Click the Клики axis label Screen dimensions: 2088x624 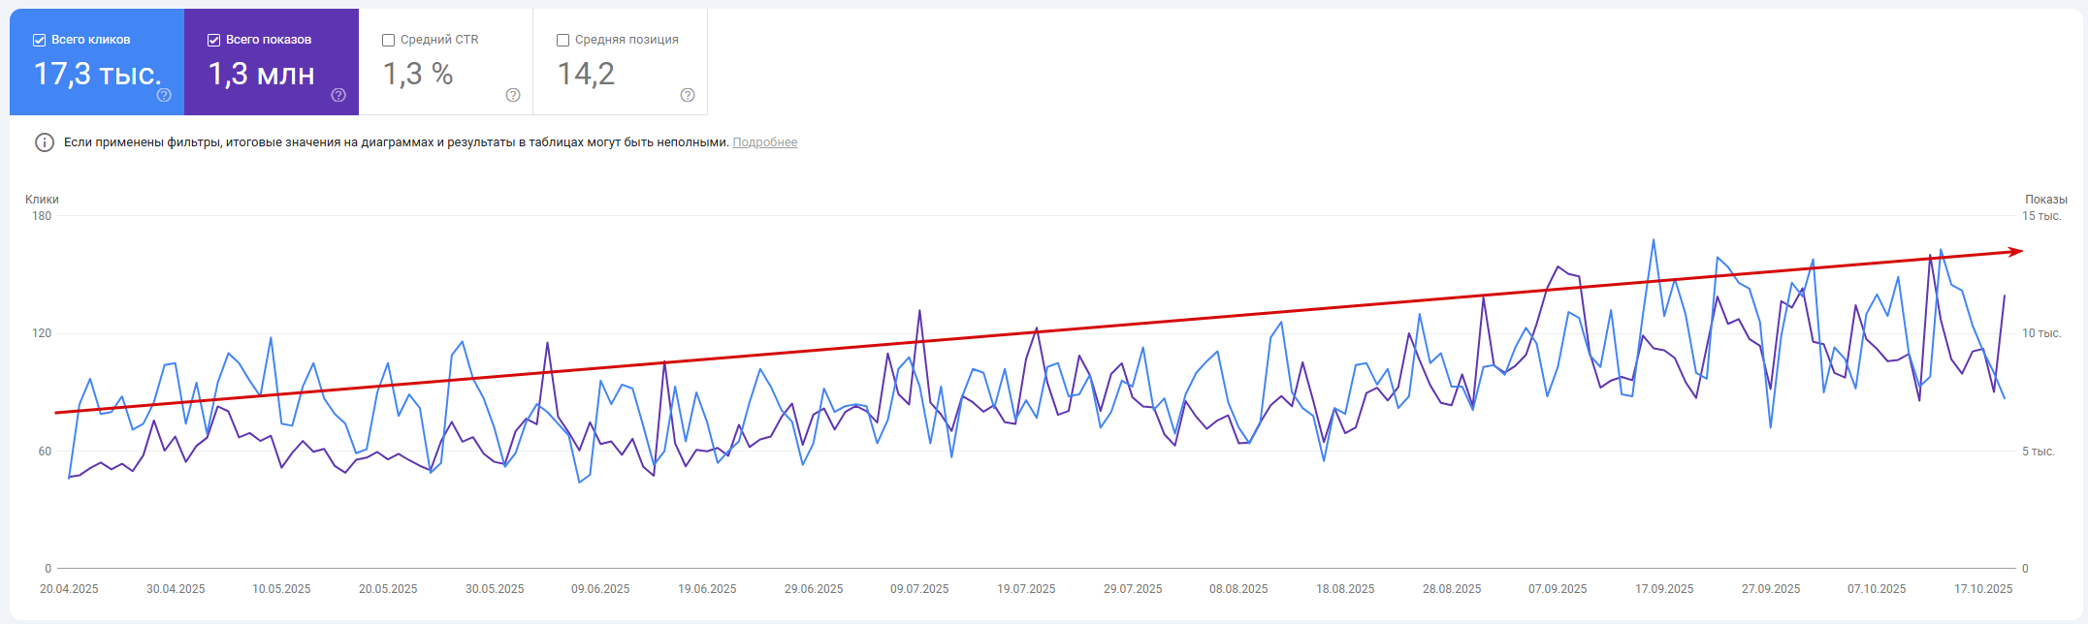coord(42,200)
